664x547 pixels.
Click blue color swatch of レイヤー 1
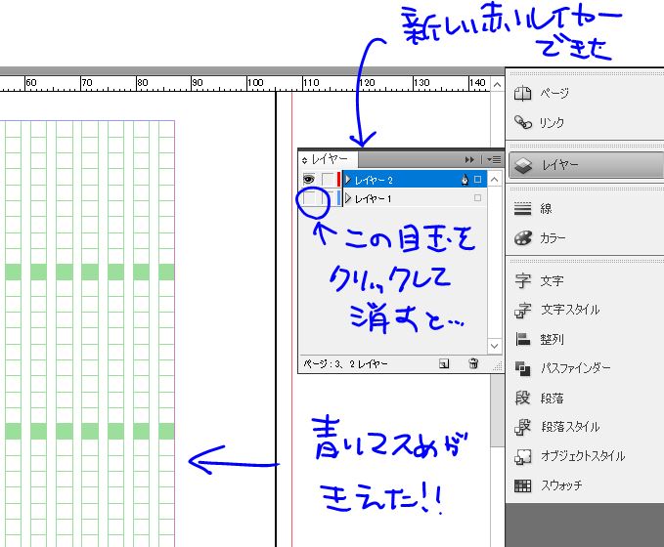pos(338,197)
